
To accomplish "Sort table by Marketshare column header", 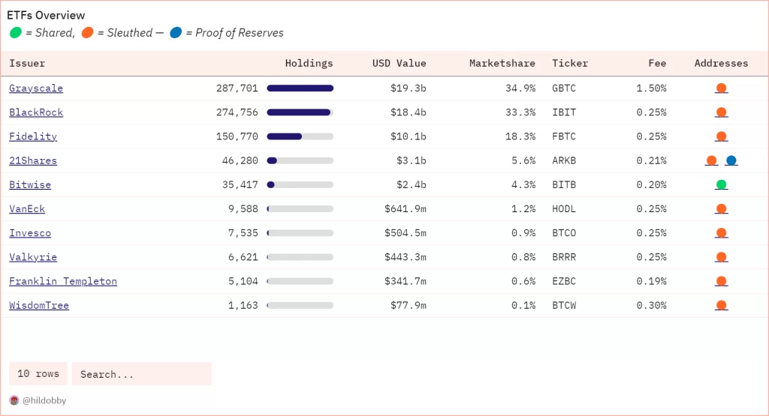I will (502, 64).
